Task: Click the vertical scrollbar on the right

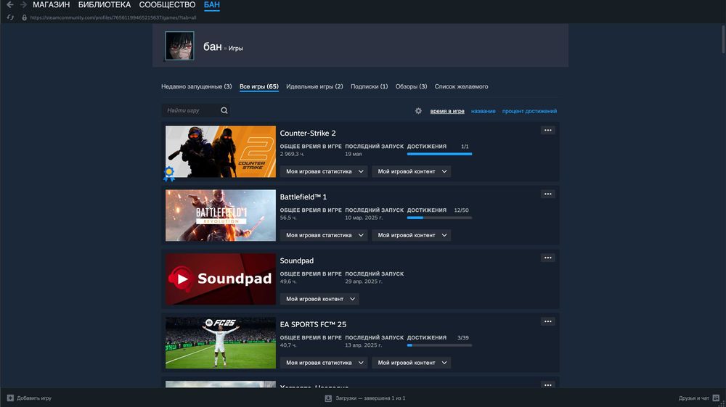Action: (723, 39)
